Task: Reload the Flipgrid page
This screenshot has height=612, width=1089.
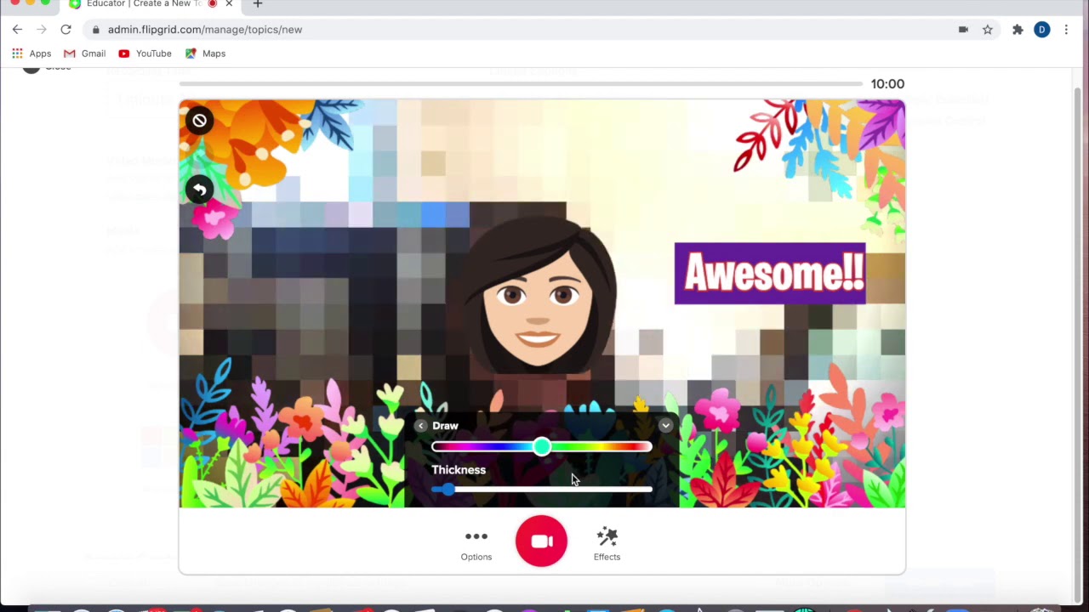Action: 66,30
